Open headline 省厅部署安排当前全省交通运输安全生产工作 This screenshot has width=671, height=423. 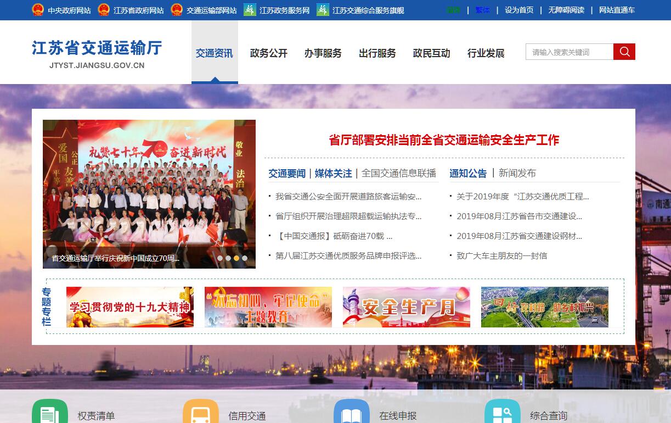pyautogui.click(x=443, y=140)
